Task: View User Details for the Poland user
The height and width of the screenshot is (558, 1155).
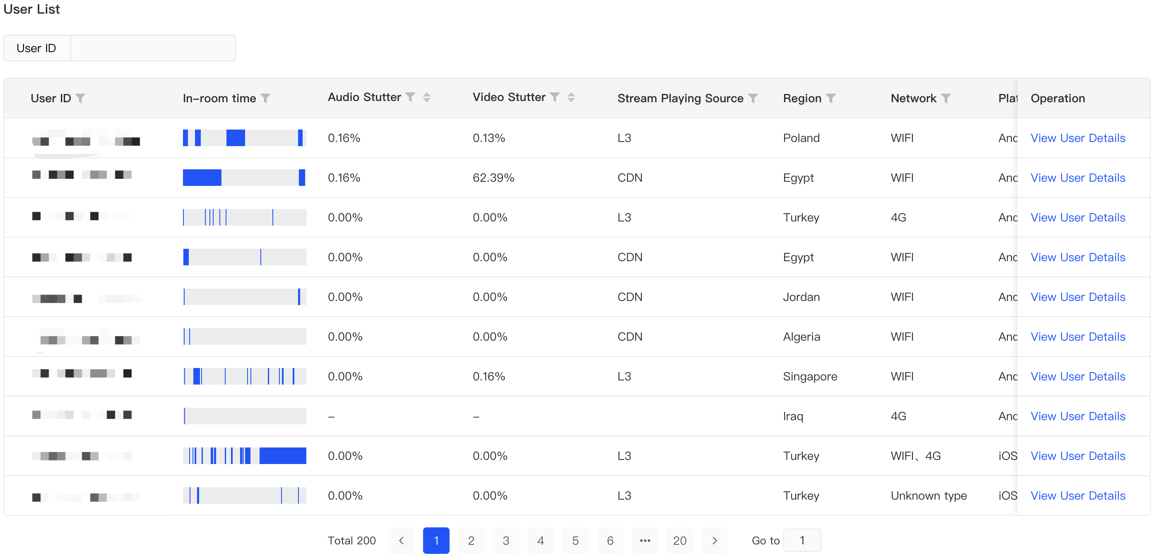Action: pos(1078,138)
